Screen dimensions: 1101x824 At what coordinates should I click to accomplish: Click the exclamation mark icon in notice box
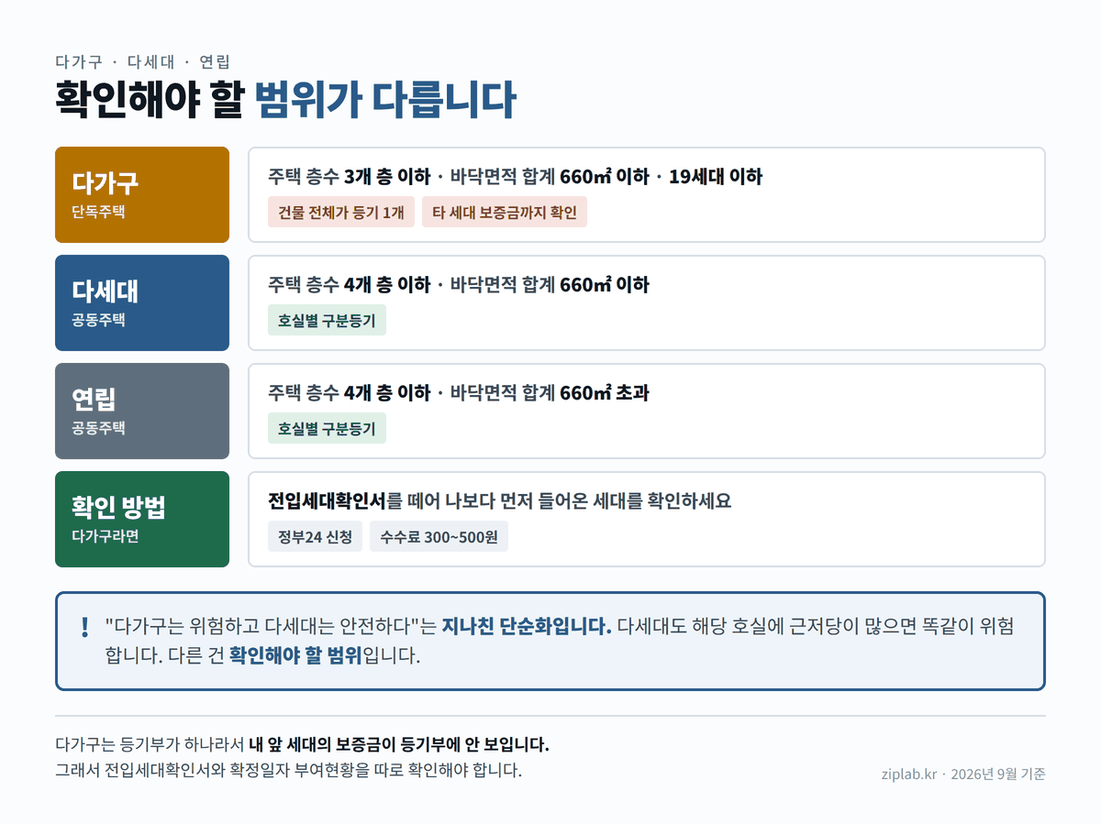(x=85, y=627)
